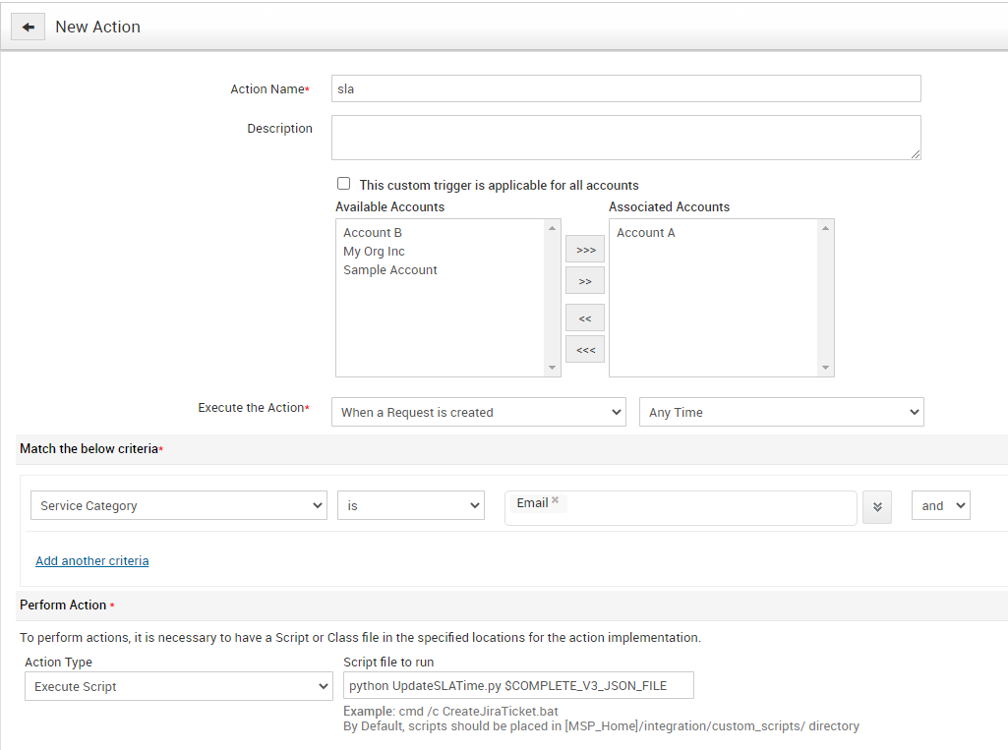Viewport: 1008px width, 750px height.
Task: Move selected account to Associated list
Action: click(x=585, y=281)
